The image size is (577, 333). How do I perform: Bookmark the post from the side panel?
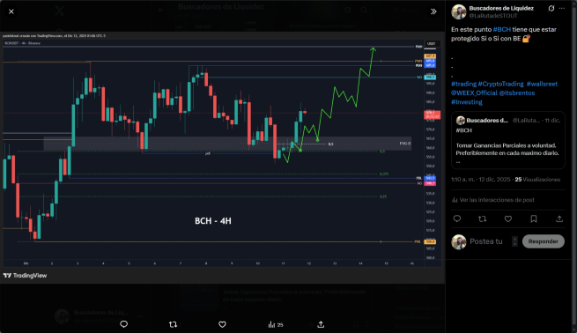pos(534,219)
